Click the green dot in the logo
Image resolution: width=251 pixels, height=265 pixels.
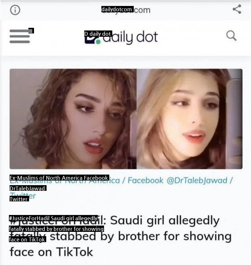[x=98, y=42]
